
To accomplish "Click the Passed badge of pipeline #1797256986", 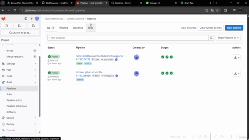I will tap(54, 73).
